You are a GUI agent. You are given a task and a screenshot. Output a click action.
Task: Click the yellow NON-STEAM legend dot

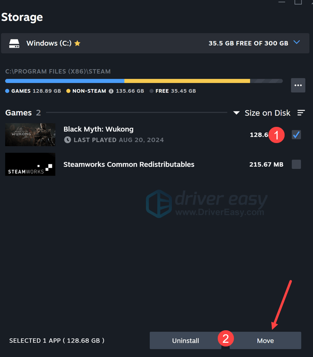(68, 91)
